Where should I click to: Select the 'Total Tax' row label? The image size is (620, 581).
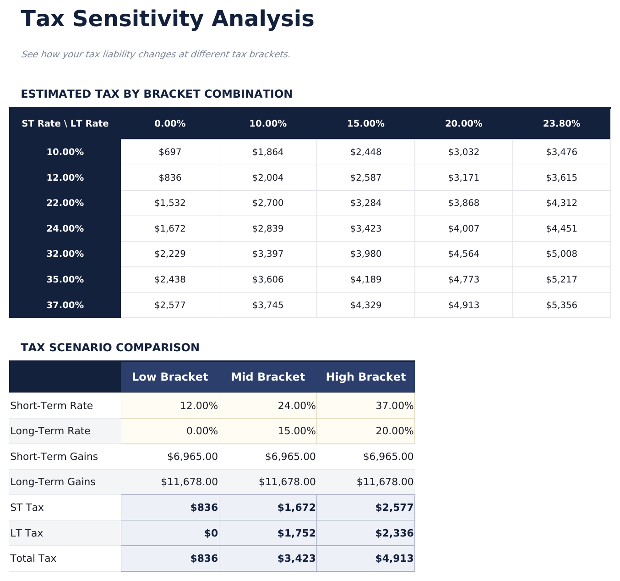pos(33,559)
